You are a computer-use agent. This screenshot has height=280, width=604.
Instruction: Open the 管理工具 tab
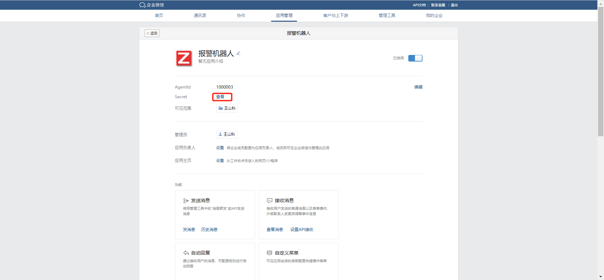(387, 15)
